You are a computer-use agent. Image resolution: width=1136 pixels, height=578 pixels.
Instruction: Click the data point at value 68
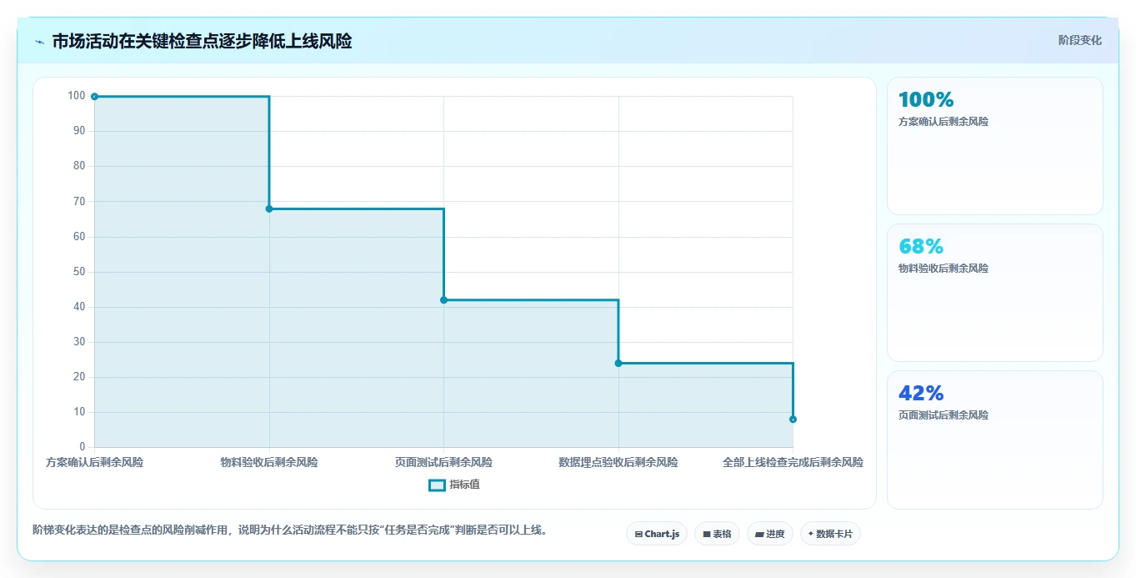tap(269, 209)
